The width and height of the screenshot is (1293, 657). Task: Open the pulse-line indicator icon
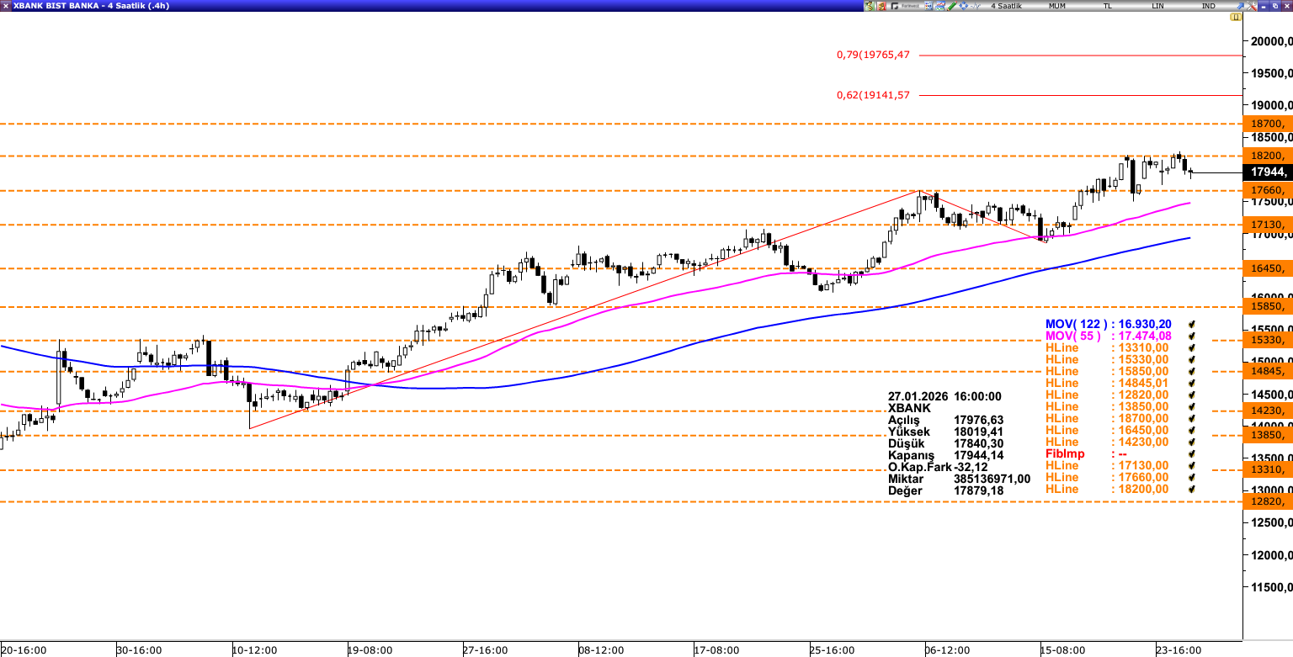tap(974, 6)
